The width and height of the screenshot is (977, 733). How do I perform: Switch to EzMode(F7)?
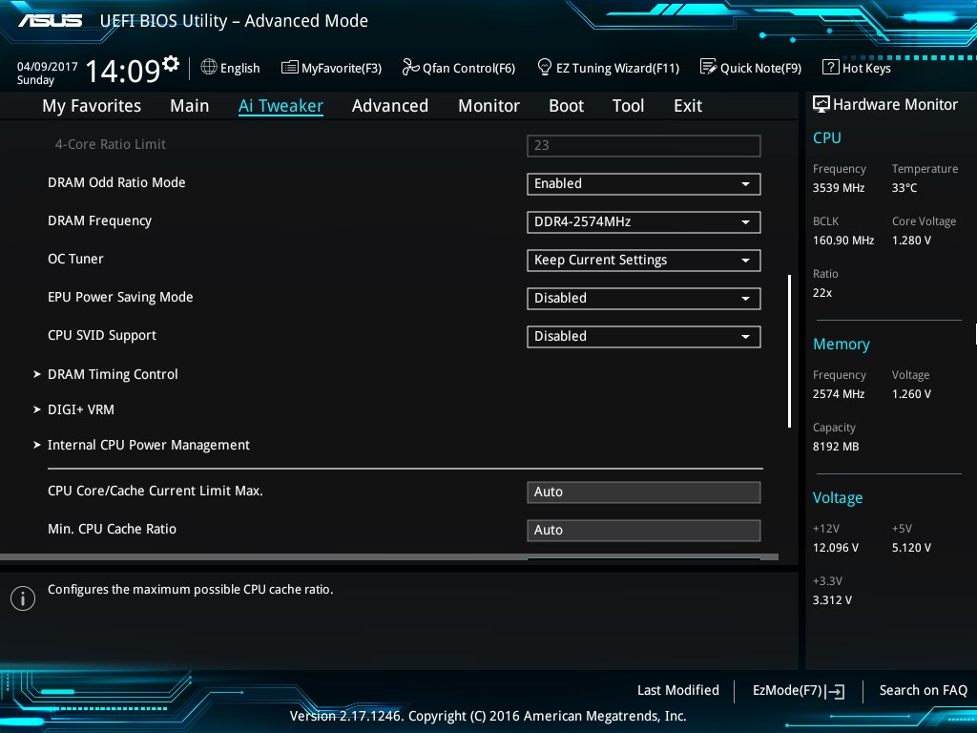[x=799, y=691]
